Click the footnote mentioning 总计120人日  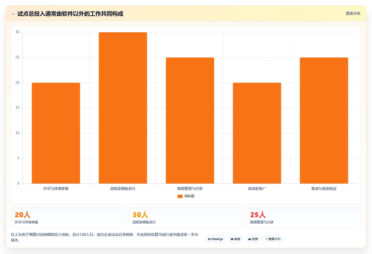105,237
